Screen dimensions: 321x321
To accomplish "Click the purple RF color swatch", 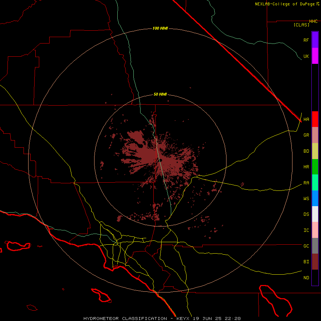I will 315,40.
